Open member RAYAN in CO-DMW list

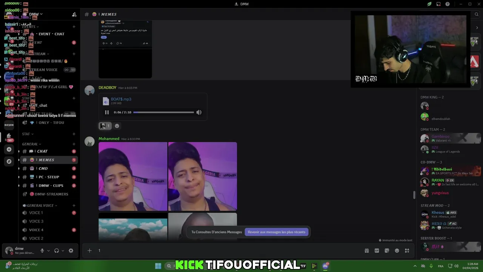coord(451,182)
